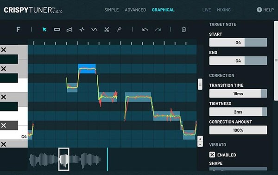
Task: Click the Correction Amount 100% slider
Action: click(x=238, y=130)
